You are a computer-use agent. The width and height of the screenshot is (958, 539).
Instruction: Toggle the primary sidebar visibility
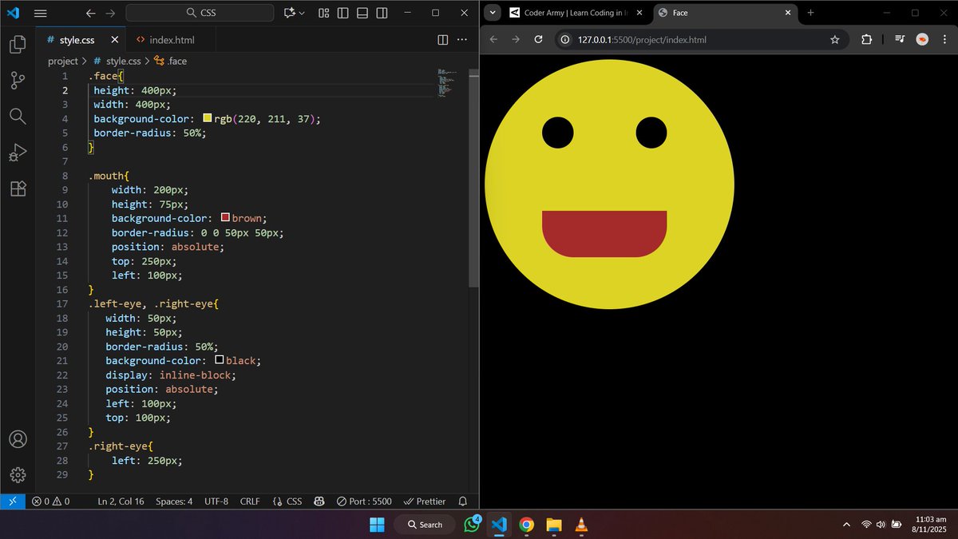tap(342, 13)
